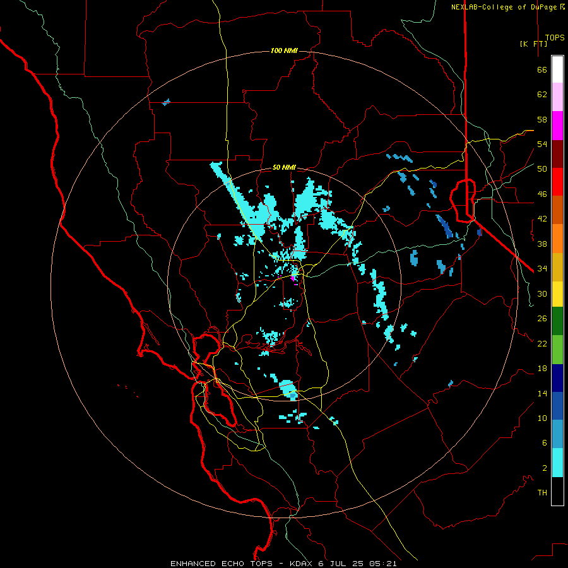Click the 2 value on the legend

click(x=545, y=468)
